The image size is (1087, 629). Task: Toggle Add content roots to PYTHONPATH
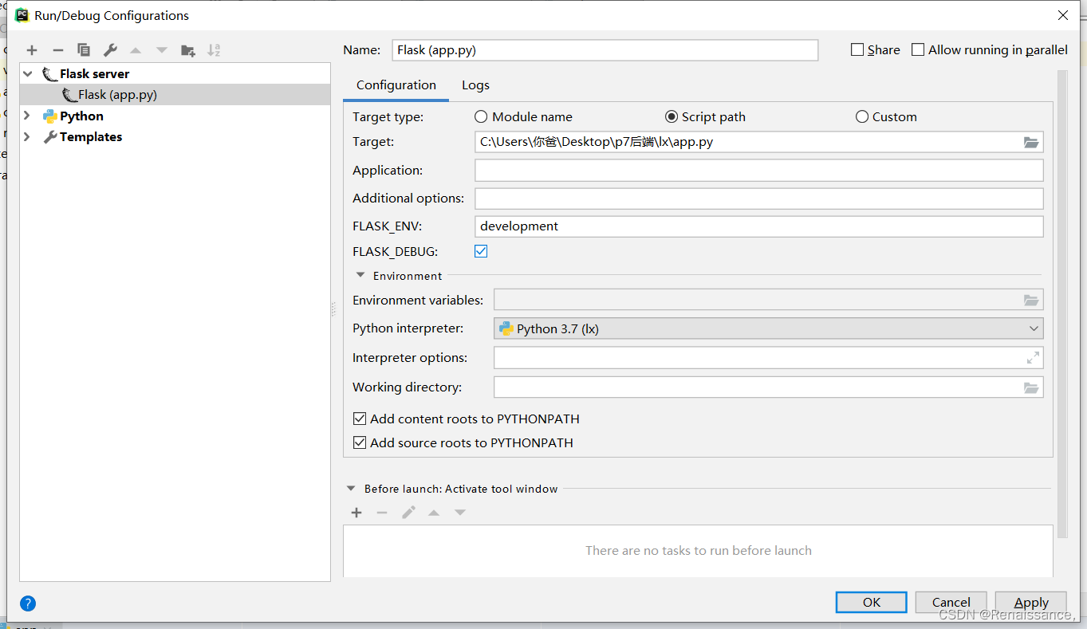360,419
